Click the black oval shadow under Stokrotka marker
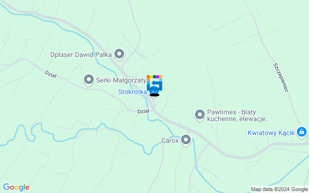The height and width of the screenshot is (193, 309). click(154, 95)
